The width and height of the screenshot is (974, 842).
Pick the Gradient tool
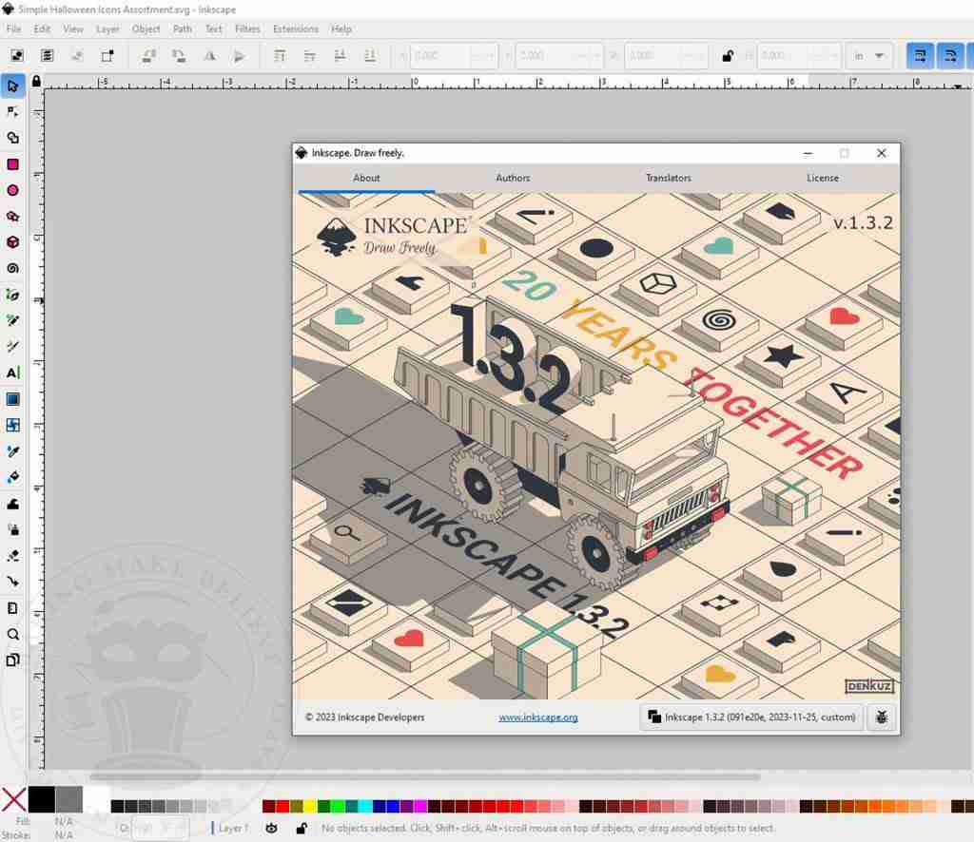(12, 399)
